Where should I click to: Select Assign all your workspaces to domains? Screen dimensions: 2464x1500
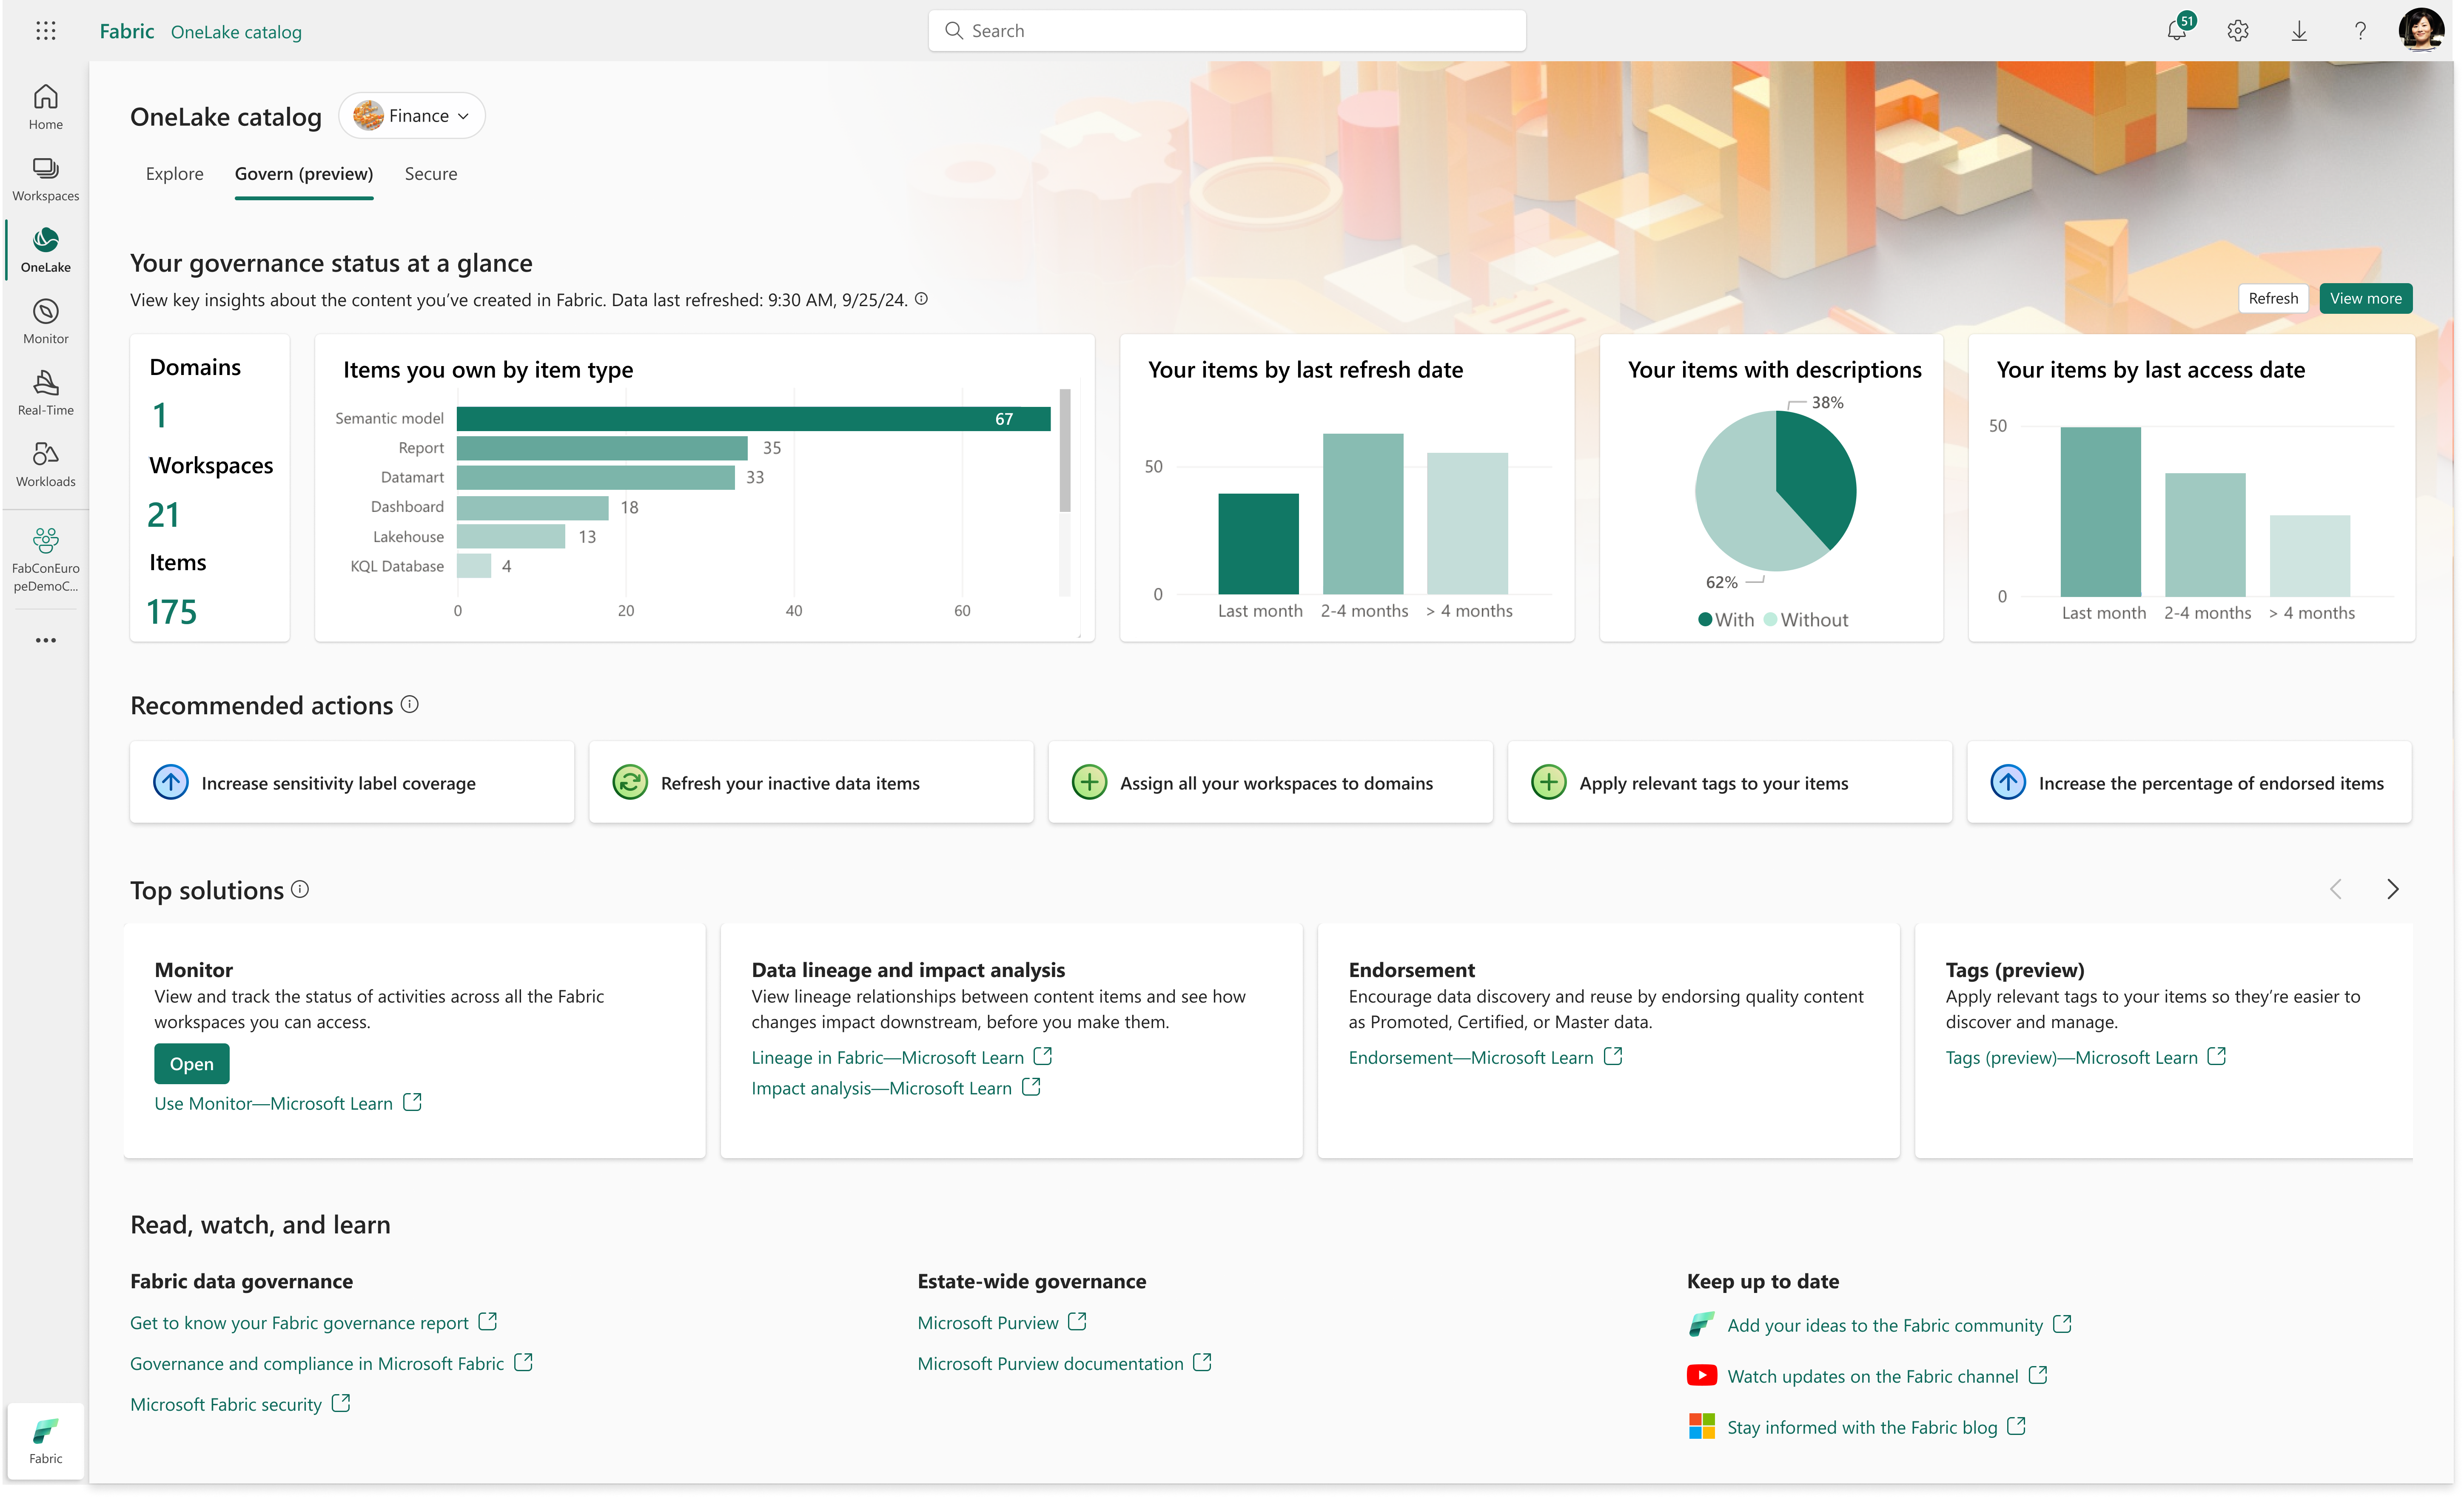[1271, 782]
